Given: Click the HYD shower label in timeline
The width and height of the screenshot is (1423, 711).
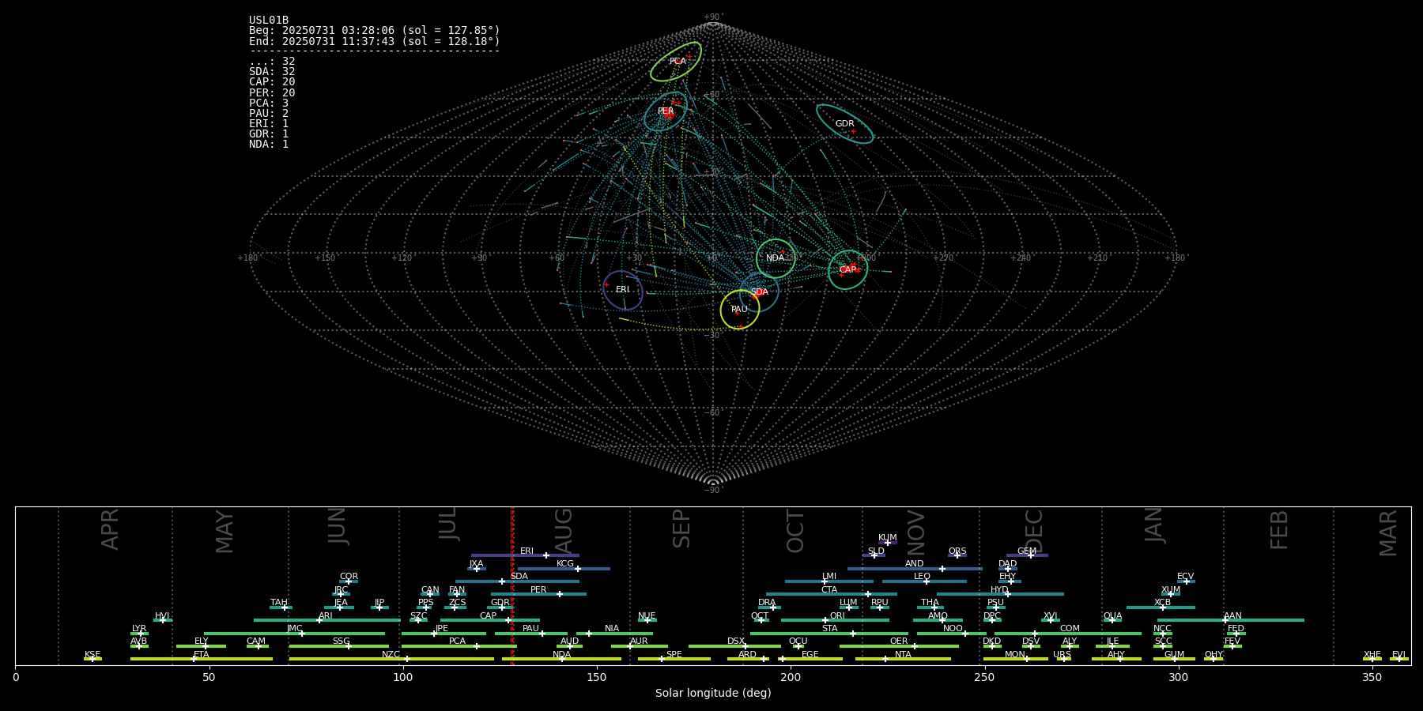Looking at the screenshot, I should (999, 590).
